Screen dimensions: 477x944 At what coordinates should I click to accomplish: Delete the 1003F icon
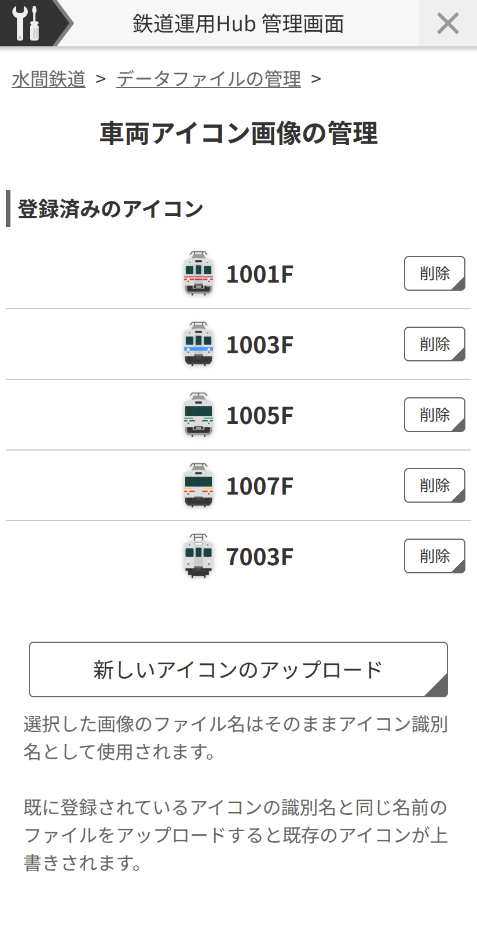434,344
